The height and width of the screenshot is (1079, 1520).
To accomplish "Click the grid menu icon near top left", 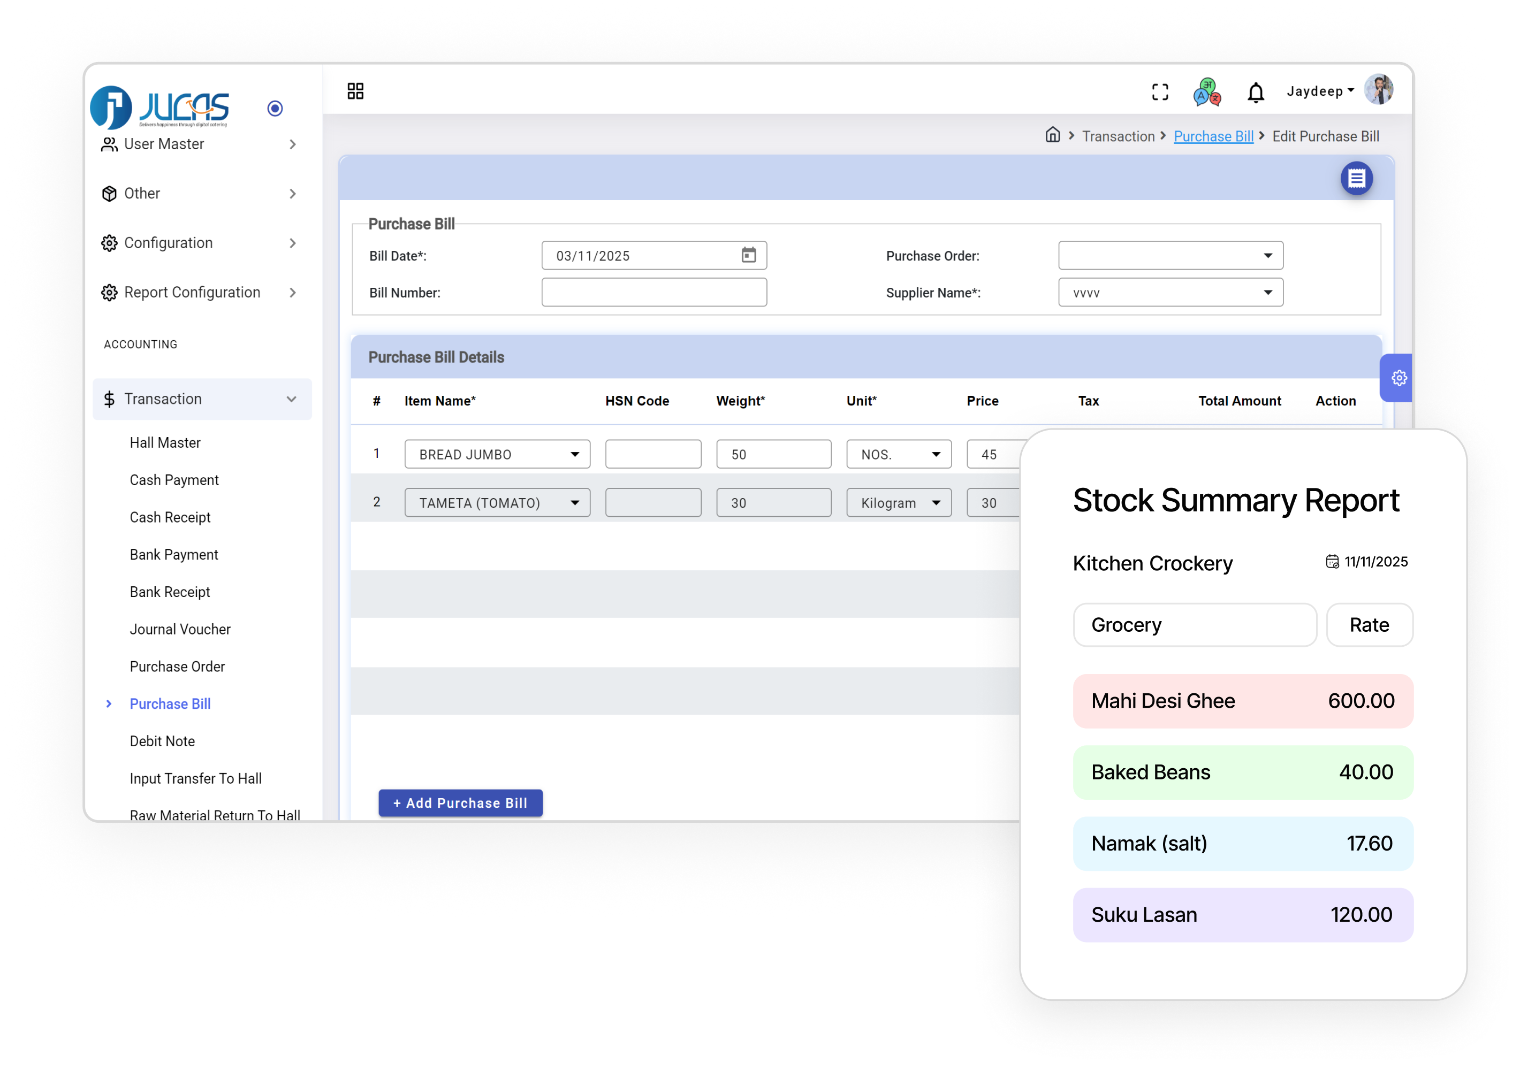I will 355,90.
